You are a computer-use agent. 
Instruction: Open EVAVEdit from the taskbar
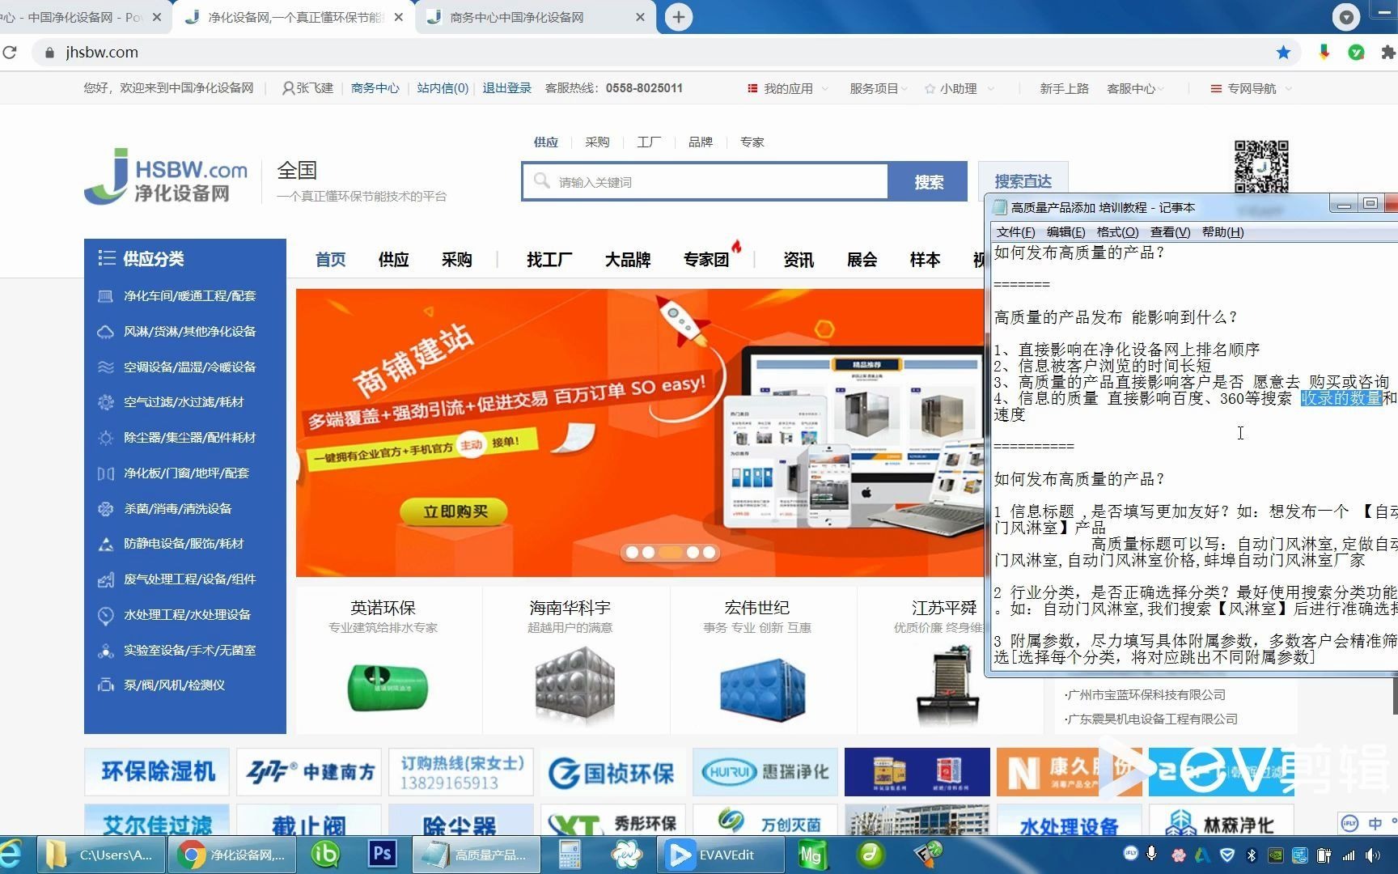[719, 855]
